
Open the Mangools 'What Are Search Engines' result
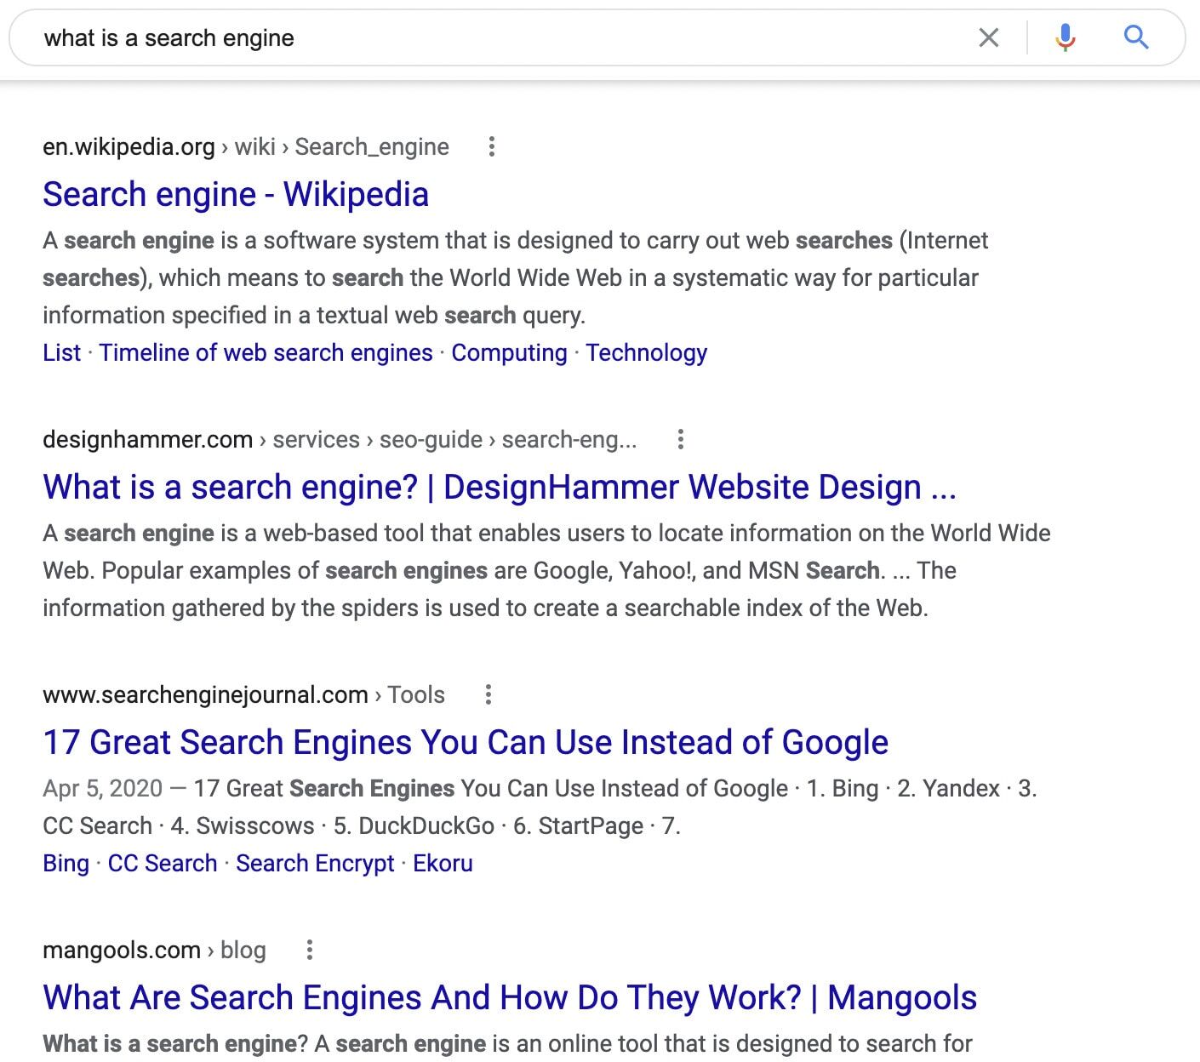[x=510, y=997]
